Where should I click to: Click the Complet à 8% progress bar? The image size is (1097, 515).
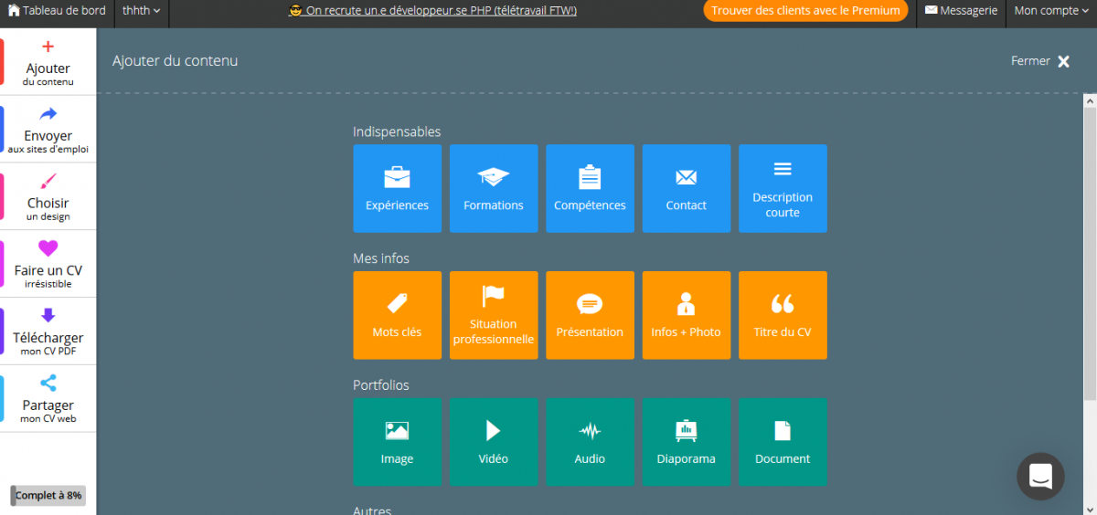click(x=48, y=495)
